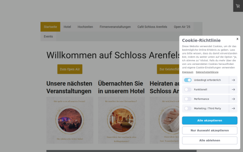Reject cookies with Alle ablehnen
This screenshot has width=243, height=152.
[209, 140]
